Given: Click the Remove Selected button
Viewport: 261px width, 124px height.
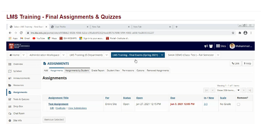Looking at the screenshot, I should tap(54, 120).
